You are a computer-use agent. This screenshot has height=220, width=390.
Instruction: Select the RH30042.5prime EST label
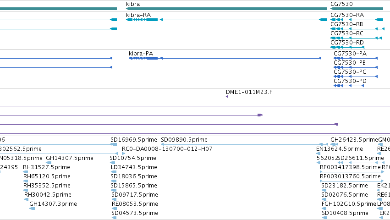pos(48,195)
